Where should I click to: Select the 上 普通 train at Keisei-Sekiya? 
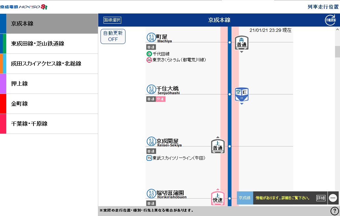218,146
